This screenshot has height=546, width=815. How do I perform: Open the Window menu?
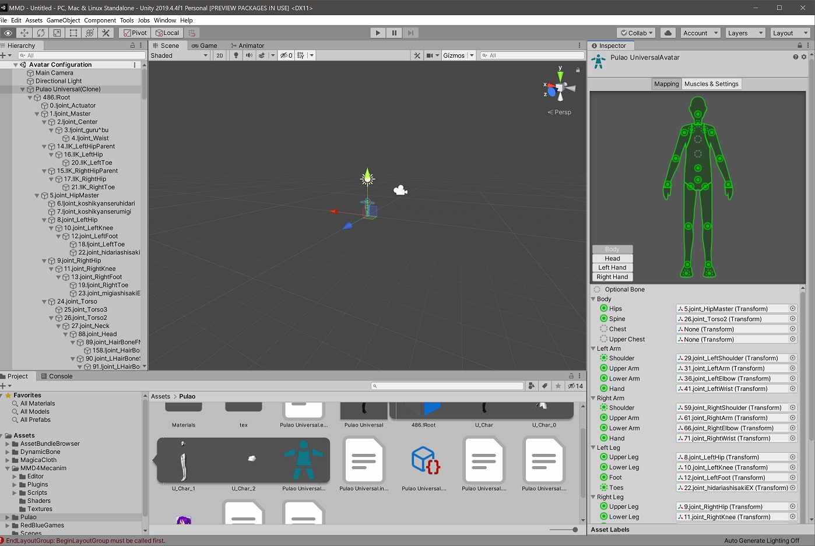[x=165, y=20]
